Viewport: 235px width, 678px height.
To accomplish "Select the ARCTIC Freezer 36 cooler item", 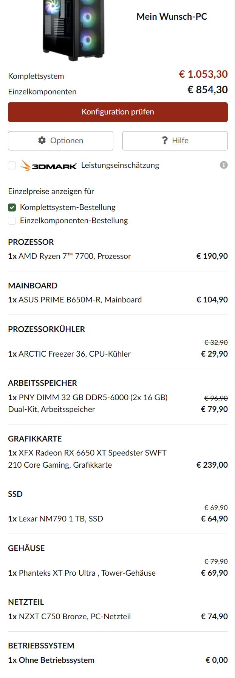I will pyautogui.click(x=74, y=354).
